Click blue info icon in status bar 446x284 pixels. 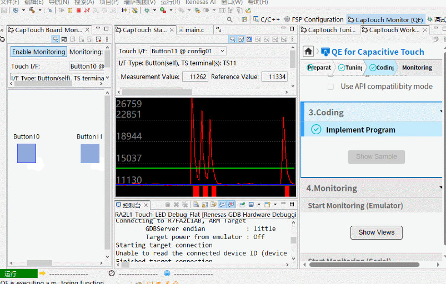pyautogui.click(x=167, y=273)
